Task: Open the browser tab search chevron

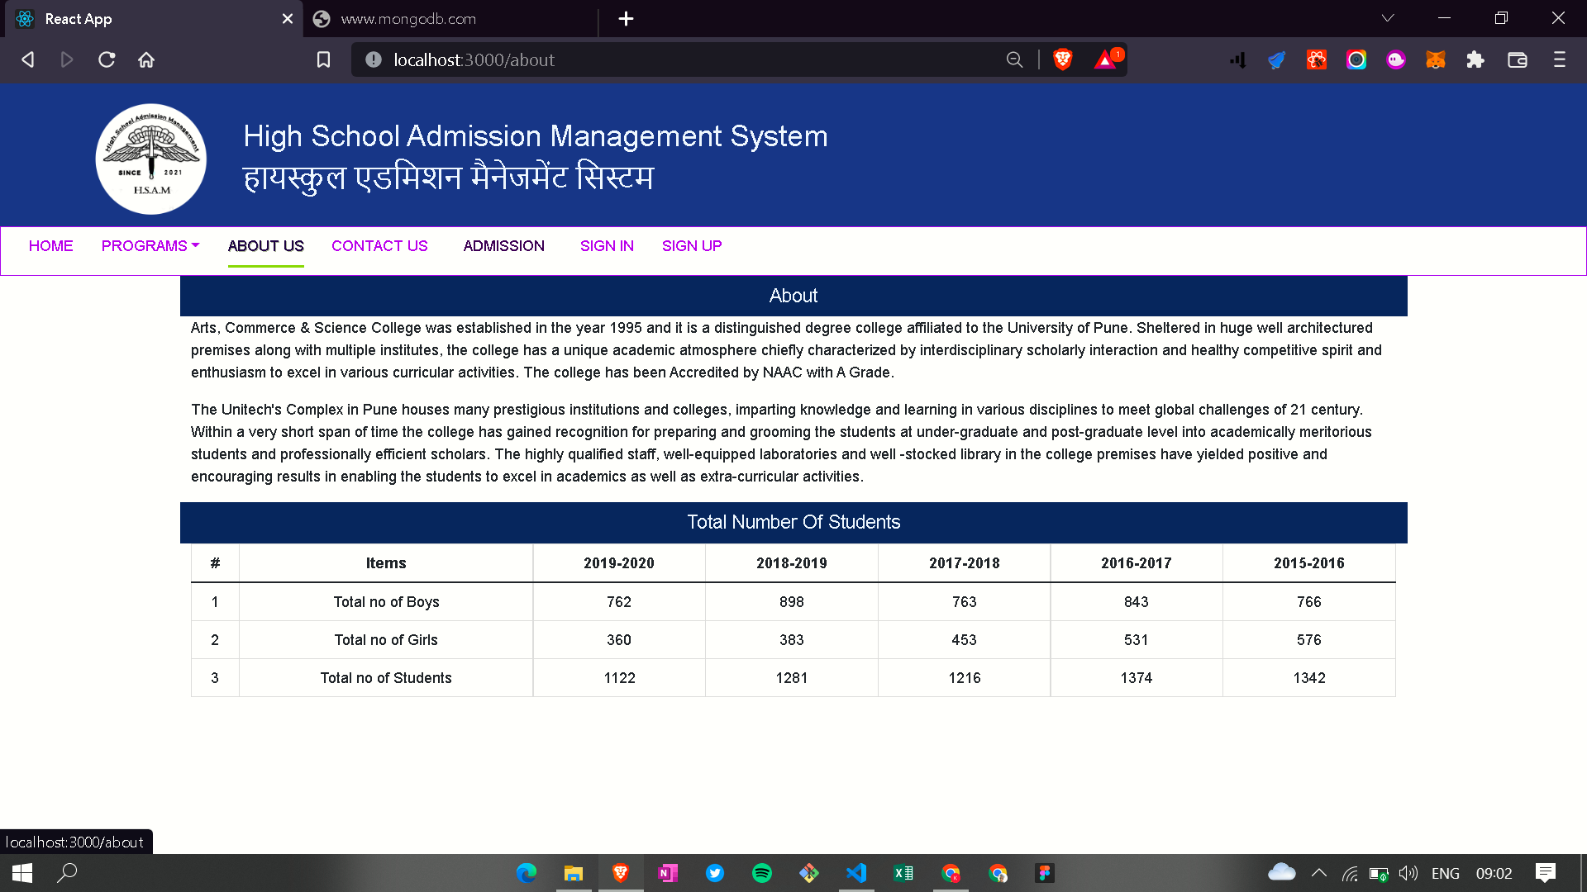Action: [x=1387, y=18]
